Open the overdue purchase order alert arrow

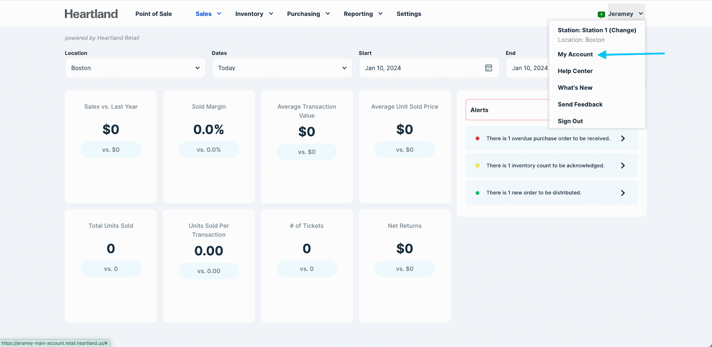623,138
